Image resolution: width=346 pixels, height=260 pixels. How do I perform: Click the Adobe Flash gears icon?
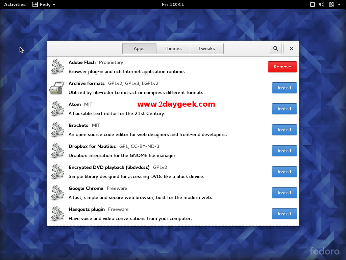[57, 67]
